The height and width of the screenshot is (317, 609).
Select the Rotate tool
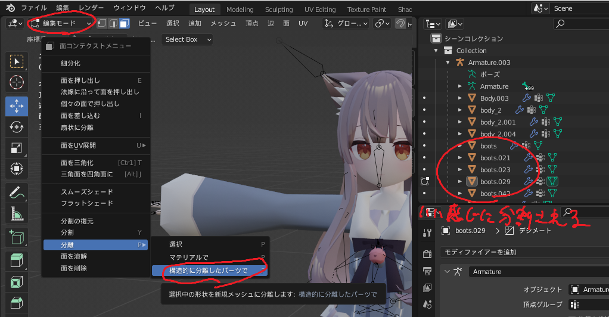(16, 127)
